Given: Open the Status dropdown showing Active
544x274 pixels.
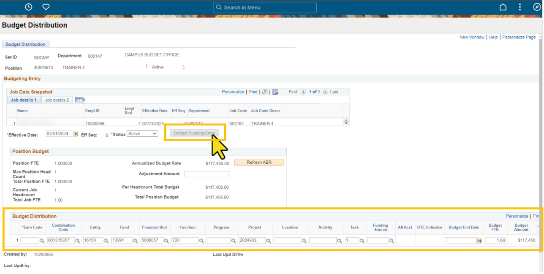Looking at the screenshot, I should pos(142,134).
